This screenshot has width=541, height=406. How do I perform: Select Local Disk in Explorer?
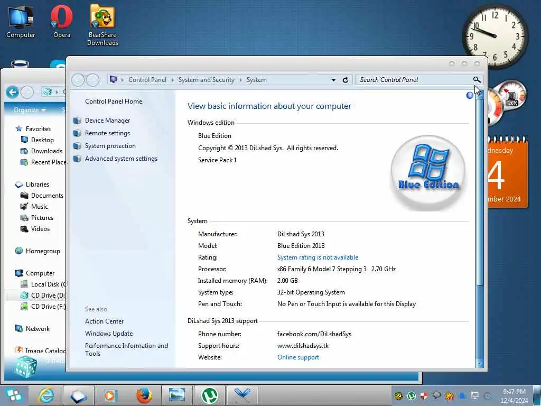tap(48, 284)
